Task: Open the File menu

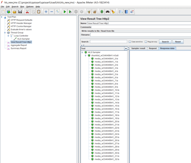Action: pos(2,7)
